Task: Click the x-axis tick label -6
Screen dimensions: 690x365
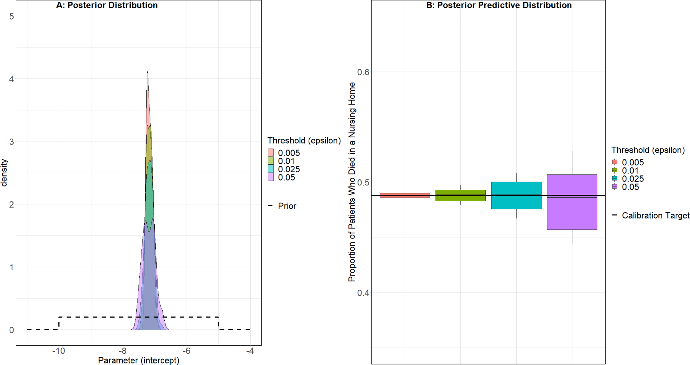Action: (186, 351)
